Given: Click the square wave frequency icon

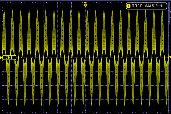Looking at the screenshot, I should tap(137, 6).
